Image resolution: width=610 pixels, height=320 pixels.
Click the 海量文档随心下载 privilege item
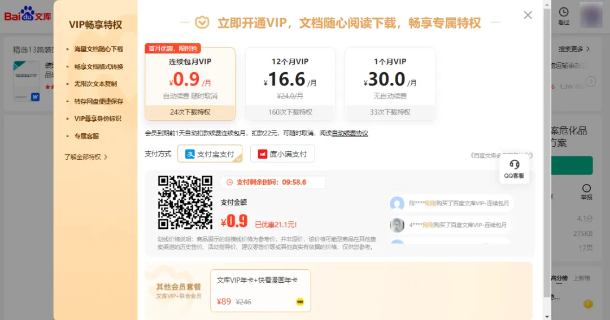(98, 49)
